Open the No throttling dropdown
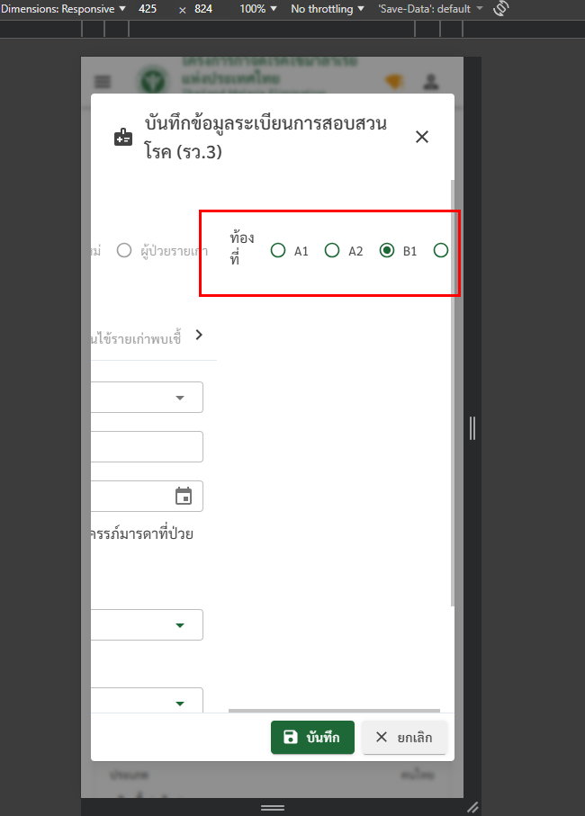 click(x=328, y=8)
